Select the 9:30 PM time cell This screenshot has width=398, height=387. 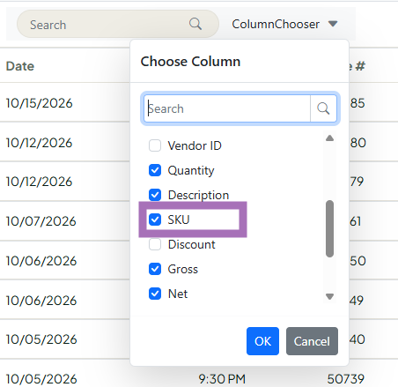[x=222, y=379]
